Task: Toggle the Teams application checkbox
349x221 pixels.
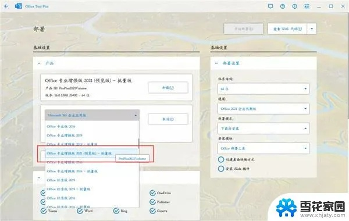Action: point(44,211)
